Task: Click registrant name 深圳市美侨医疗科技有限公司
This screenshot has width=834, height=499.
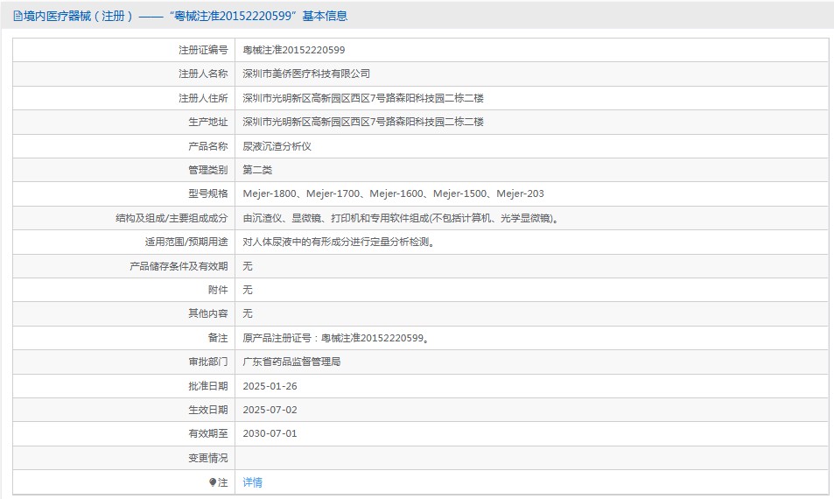Action: 306,74
